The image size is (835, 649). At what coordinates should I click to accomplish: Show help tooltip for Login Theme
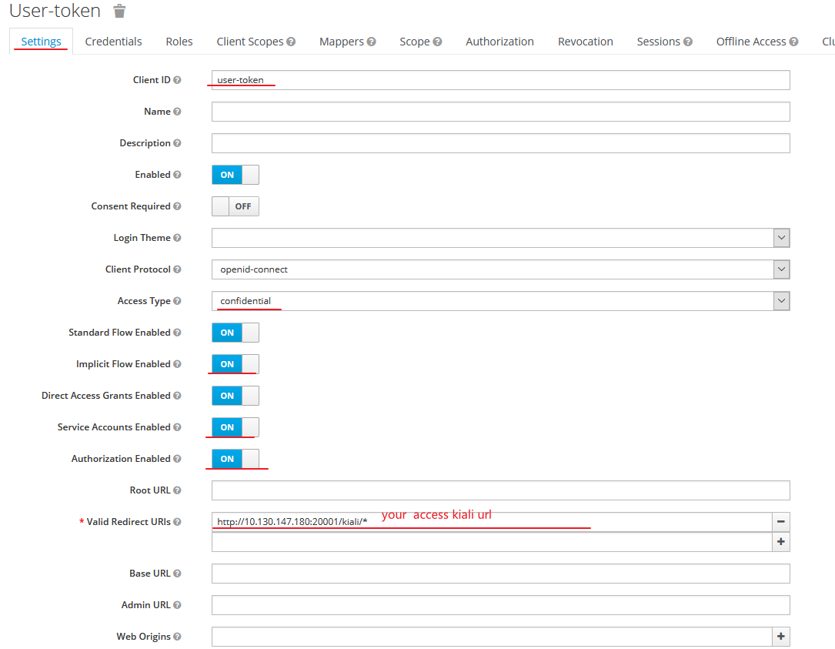tap(177, 238)
